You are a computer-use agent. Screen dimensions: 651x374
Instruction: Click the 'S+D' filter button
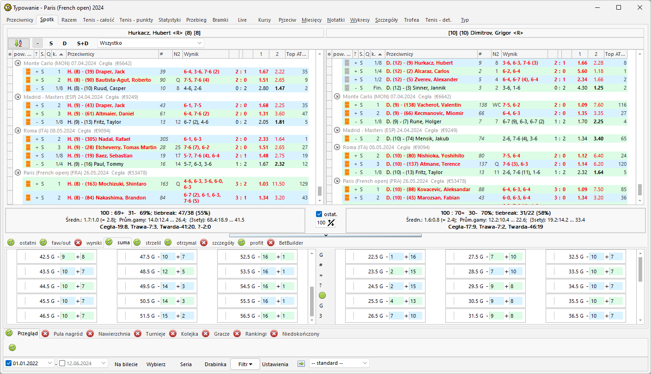click(x=83, y=43)
